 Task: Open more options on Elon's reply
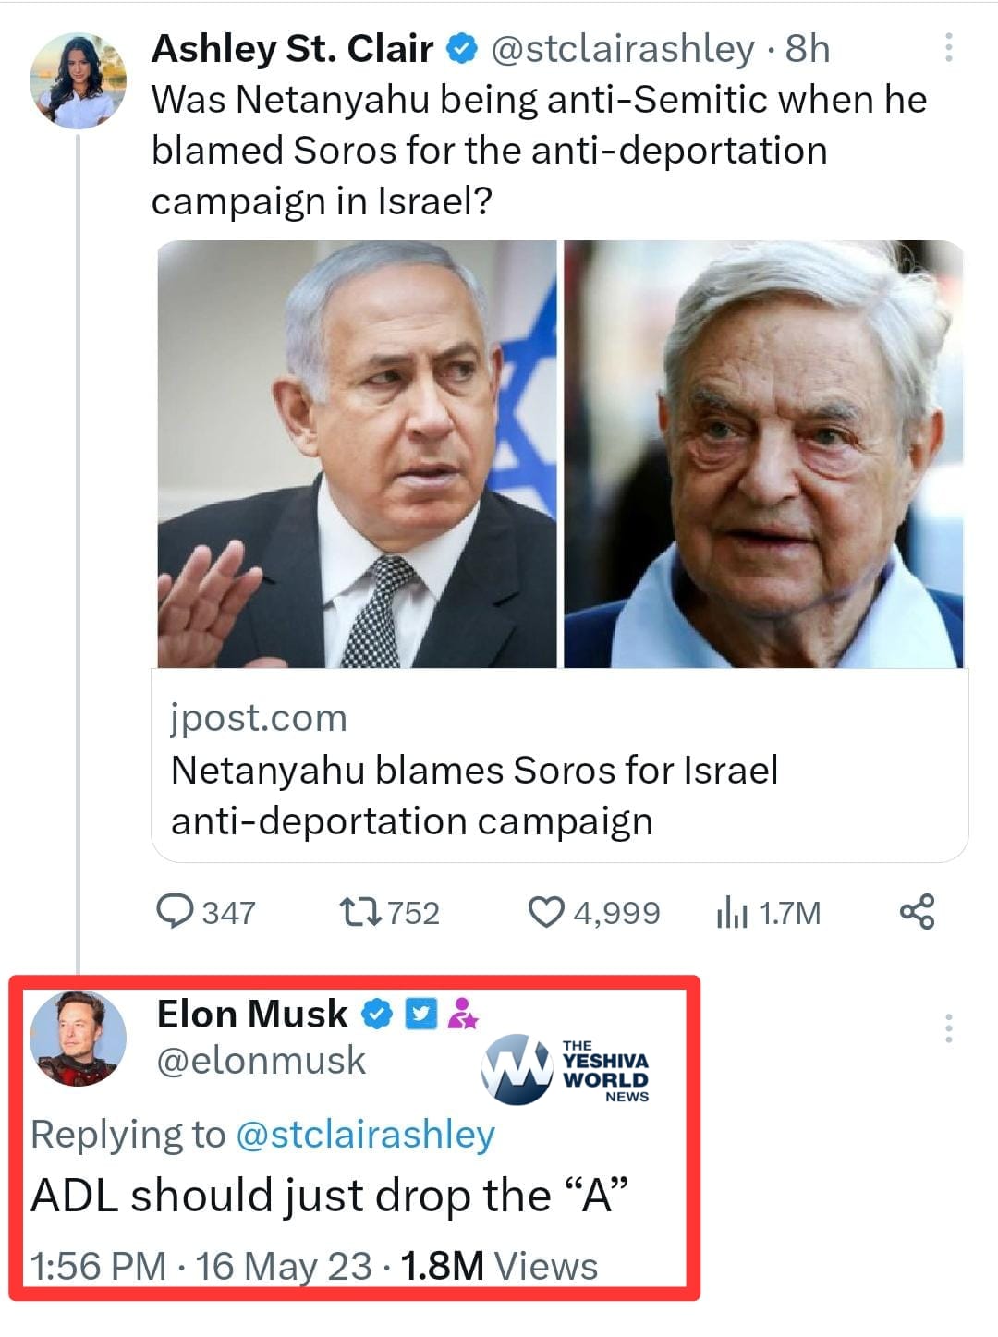click(949, 1028)
